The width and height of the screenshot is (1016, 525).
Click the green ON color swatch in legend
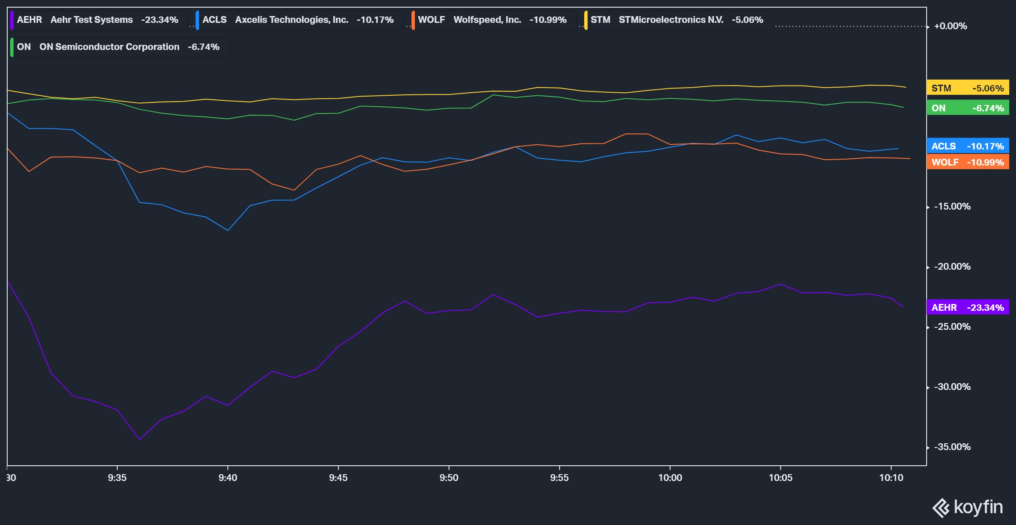[12, 47]
